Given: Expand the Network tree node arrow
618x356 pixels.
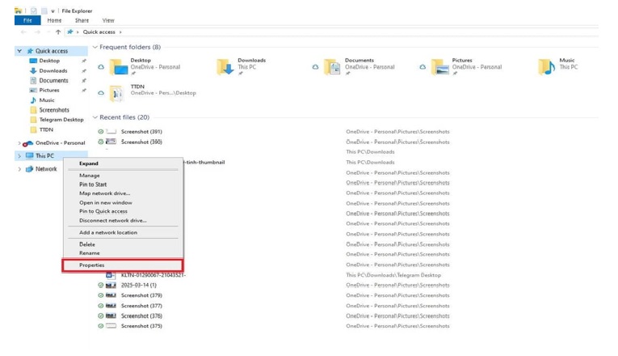Looking at the screenshot, I should click(x=19, y=169).
